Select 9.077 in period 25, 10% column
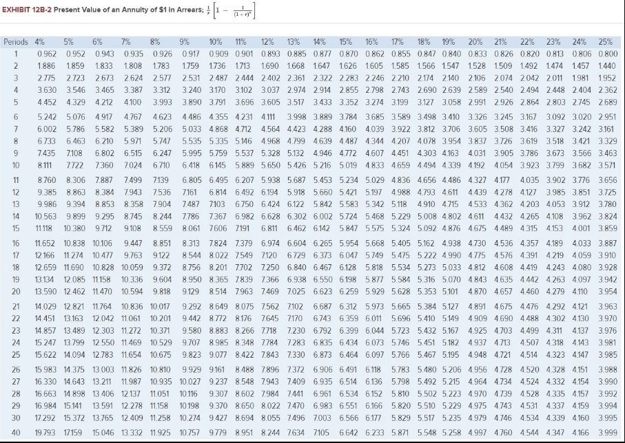Screen dimensions: 625x443 pyautogui.click(x=219, y=355)
